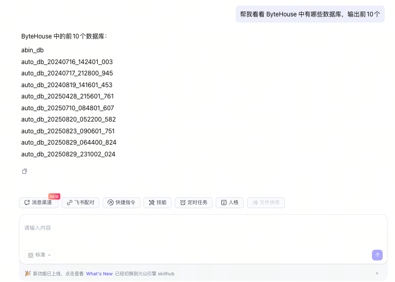Copy the response with the copy icon
This screenshot has height=282, width=395.
[x=25, y=171]
